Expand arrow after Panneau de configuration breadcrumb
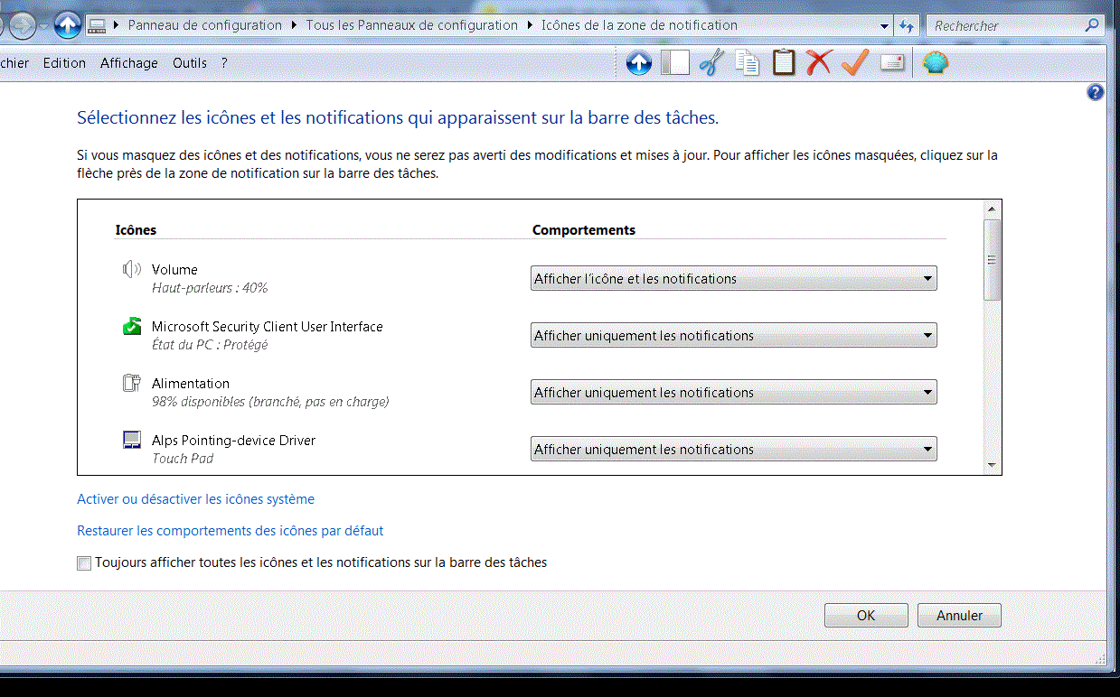 tap(295, 25)
